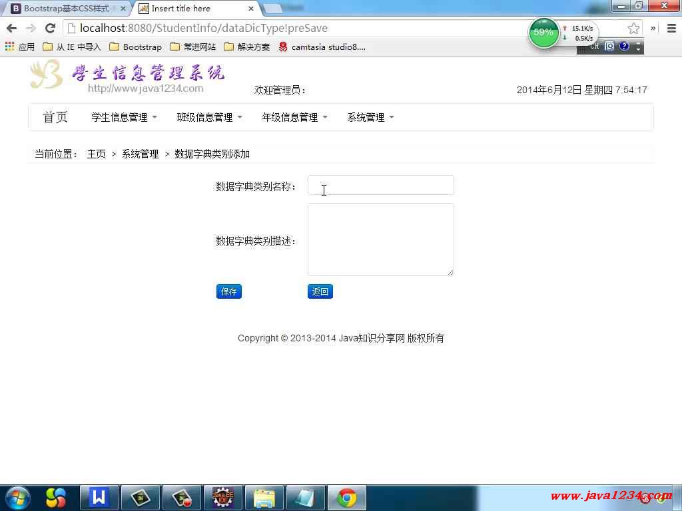Open the 应用 apps shortcut in bookmarks bar
The height and width of the screenshot is (511, 682).
20,47
